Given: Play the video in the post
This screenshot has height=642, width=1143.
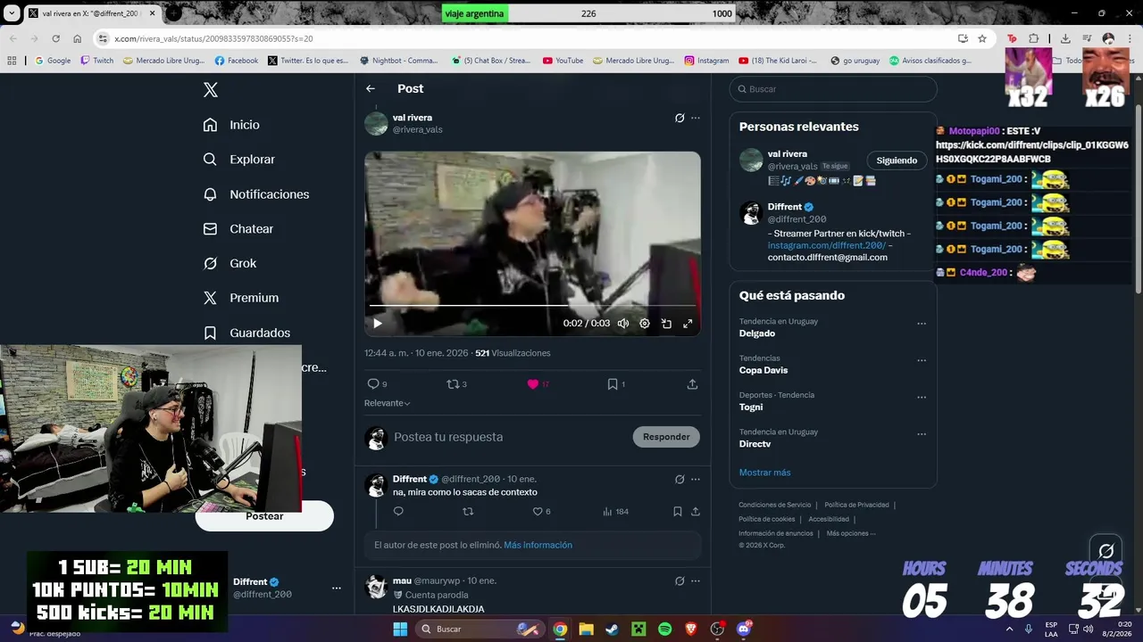Looking at the screenshot, I should click(x=378, y=324).
